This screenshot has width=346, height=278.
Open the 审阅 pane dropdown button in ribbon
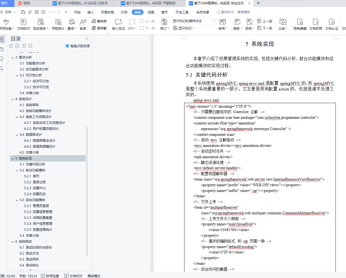pyautogui.click(x=223, y=24)
